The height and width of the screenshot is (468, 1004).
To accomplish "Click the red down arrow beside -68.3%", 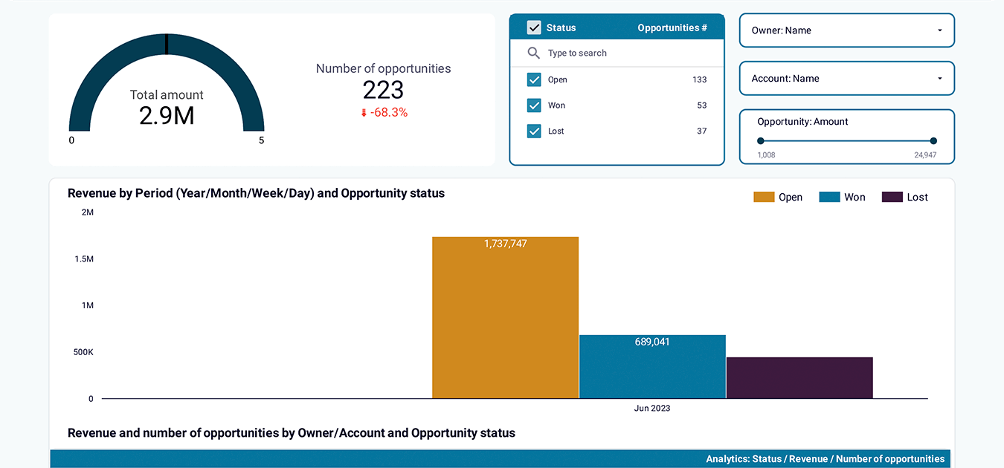I will (364, 113).
